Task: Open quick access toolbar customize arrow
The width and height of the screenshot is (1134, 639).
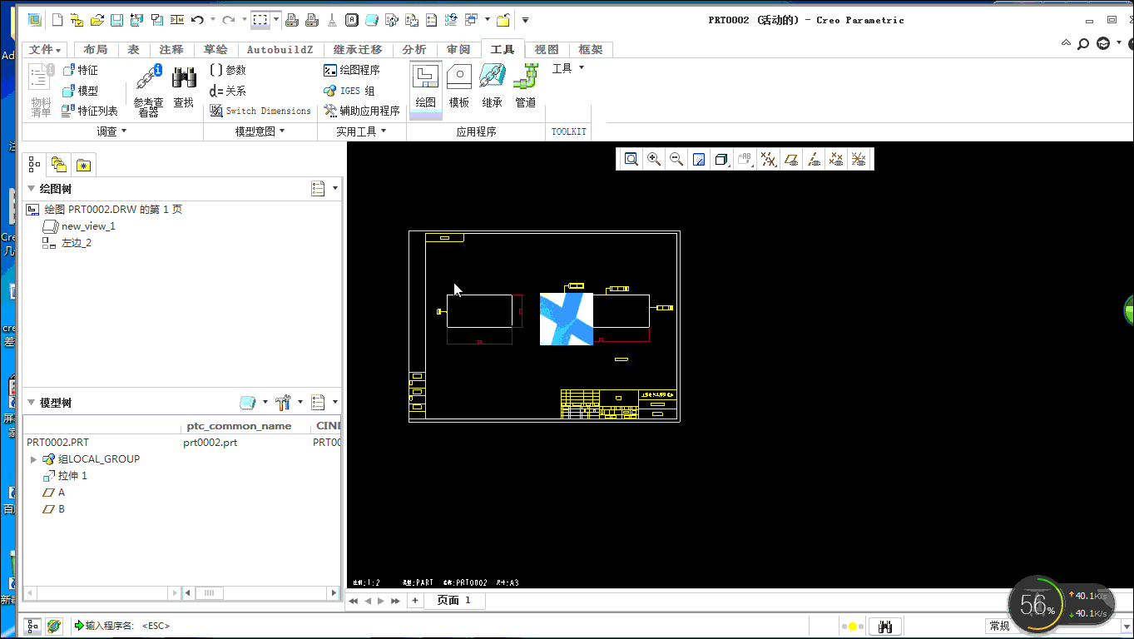Action: coord(525,20)
